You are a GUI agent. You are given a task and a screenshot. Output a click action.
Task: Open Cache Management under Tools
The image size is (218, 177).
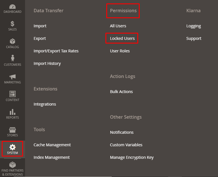point(52,145)
